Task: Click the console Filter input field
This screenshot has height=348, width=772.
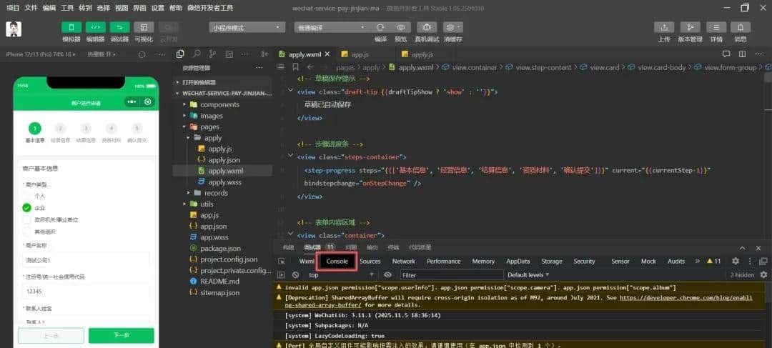Action: (452, 275)
